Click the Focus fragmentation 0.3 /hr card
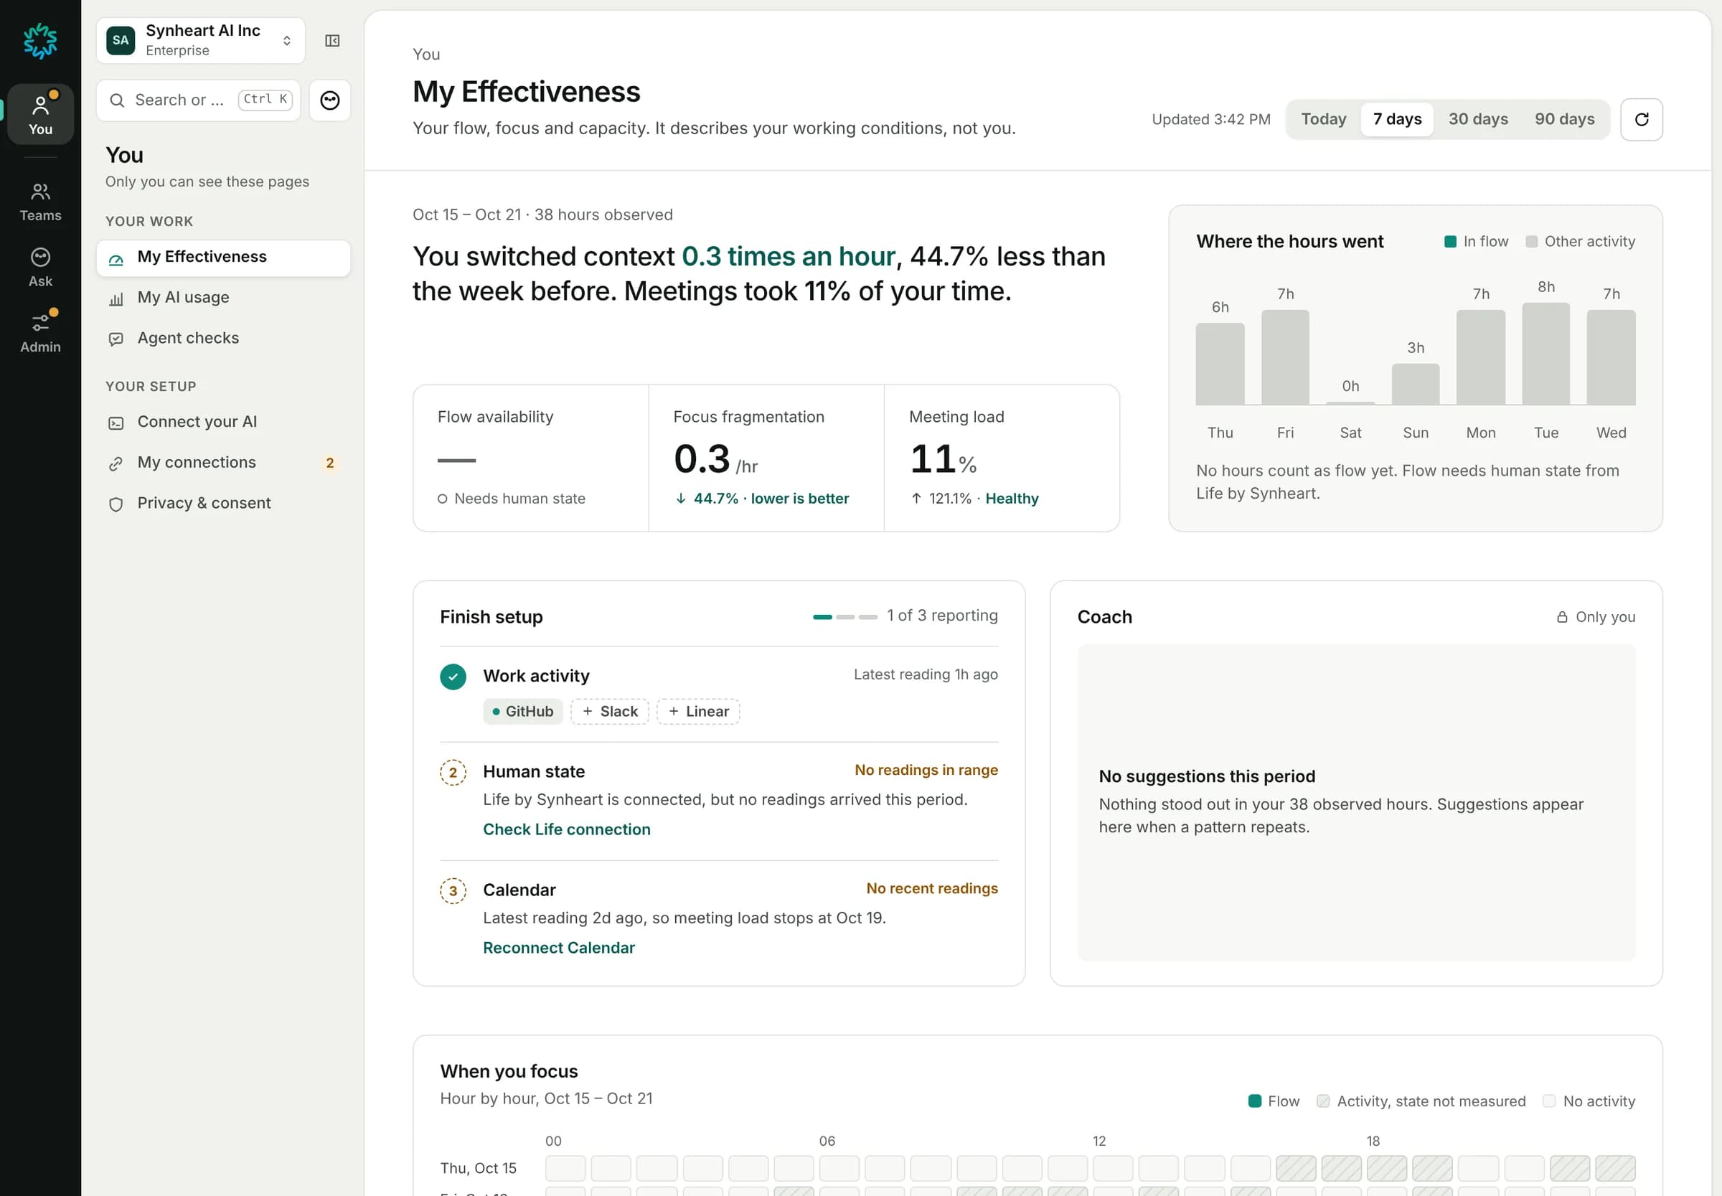This screenshot has height=1196, width=1722. pyautogui.click(x=766, y=458)
